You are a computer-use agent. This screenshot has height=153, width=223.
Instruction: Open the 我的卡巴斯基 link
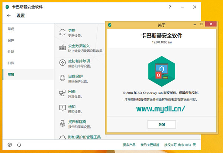tap(150, 145)
